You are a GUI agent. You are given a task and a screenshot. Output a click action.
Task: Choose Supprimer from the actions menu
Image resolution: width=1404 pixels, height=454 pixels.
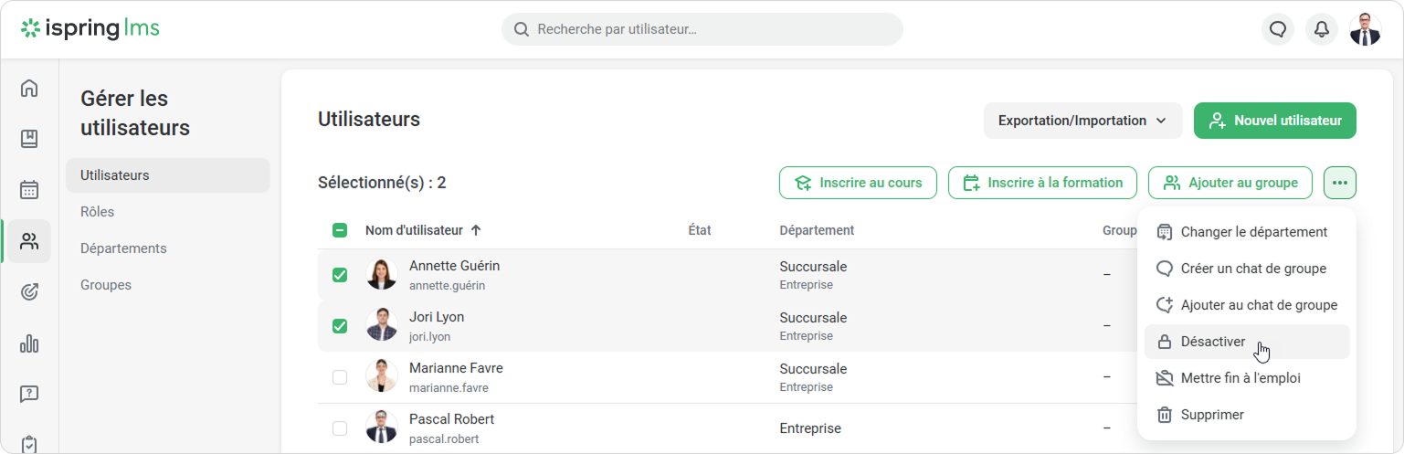[x=1211, y=415]
